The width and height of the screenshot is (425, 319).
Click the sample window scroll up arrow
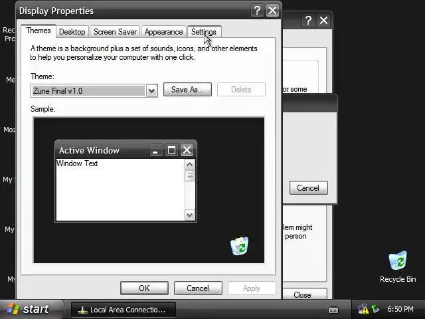(x=189, y=164)
